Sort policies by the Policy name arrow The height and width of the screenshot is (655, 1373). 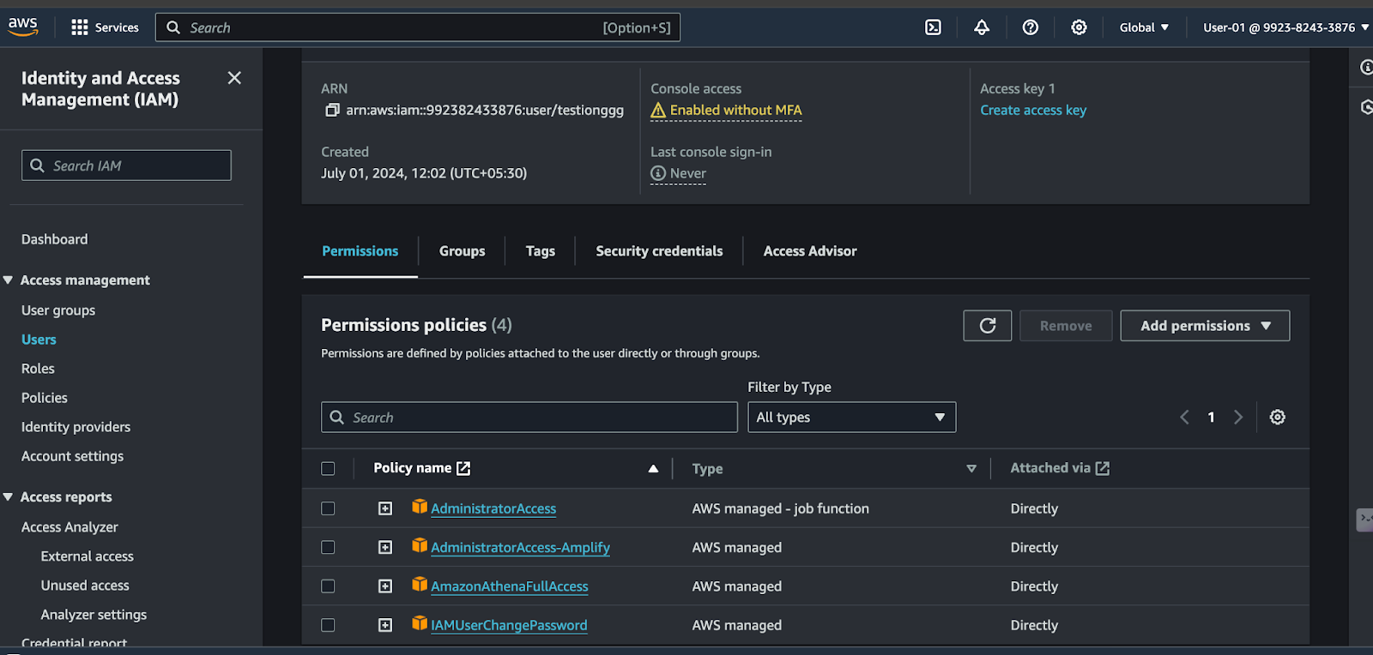[653, 469]
